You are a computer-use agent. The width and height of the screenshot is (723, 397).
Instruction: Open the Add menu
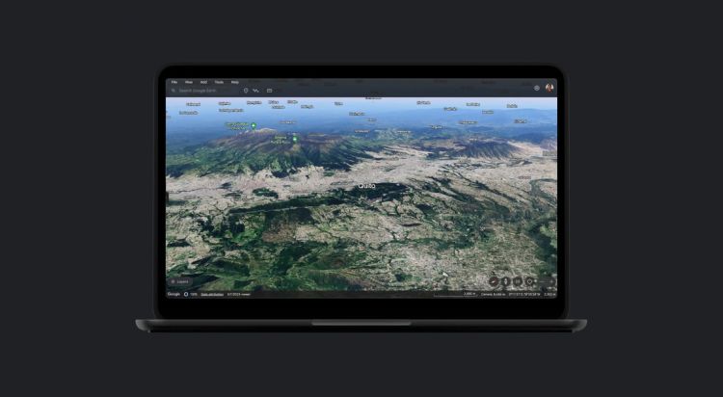coord(203,82)
